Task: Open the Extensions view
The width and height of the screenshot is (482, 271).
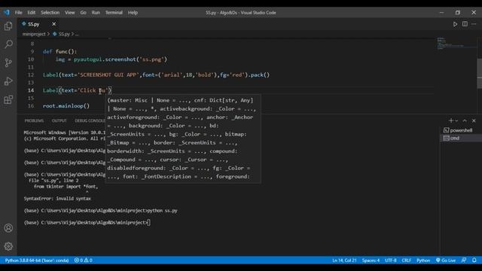Action: click(x=8, y=99)
